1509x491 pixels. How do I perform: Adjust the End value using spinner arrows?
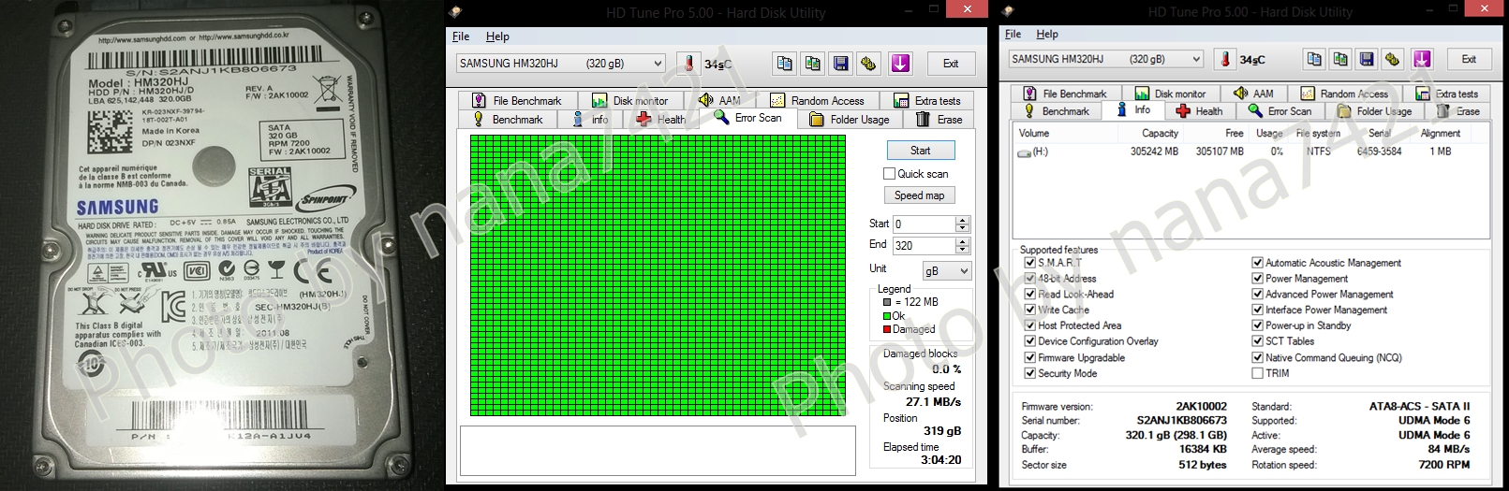click(x=962, y=245)
